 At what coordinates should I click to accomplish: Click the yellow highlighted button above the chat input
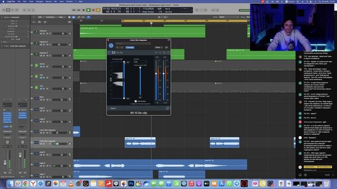[x=318, y=167]
